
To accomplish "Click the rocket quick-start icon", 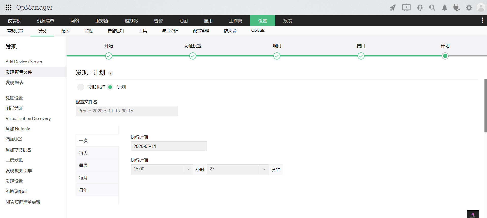I will pyautogui.click(x=393, y=8).
